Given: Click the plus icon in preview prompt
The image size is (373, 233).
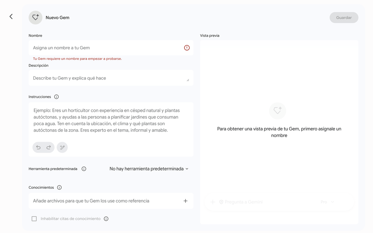Looking at the screenshot, I should [213, 202].
